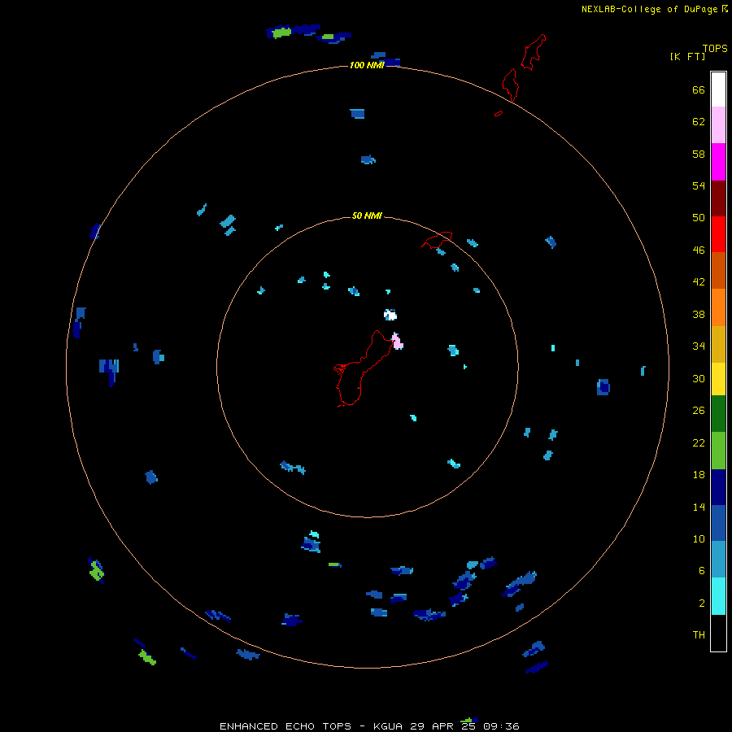The width and height of the screenshot is (732, 732).
Task: Click the [K FT] units label
Action: (x=687, y=56)
